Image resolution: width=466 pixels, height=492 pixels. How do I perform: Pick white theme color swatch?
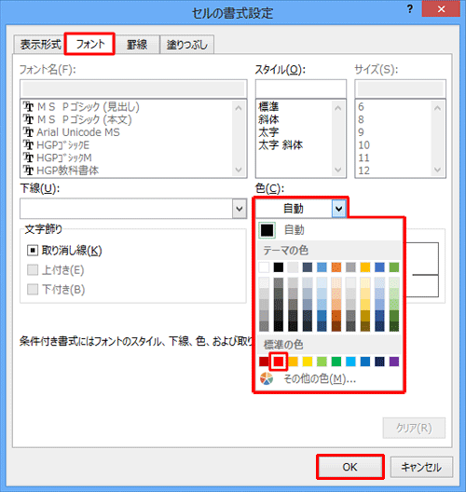[x=264, y=267]
